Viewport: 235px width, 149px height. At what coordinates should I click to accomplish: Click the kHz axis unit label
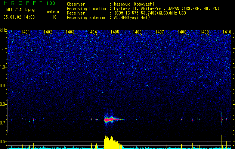point(4,30)
